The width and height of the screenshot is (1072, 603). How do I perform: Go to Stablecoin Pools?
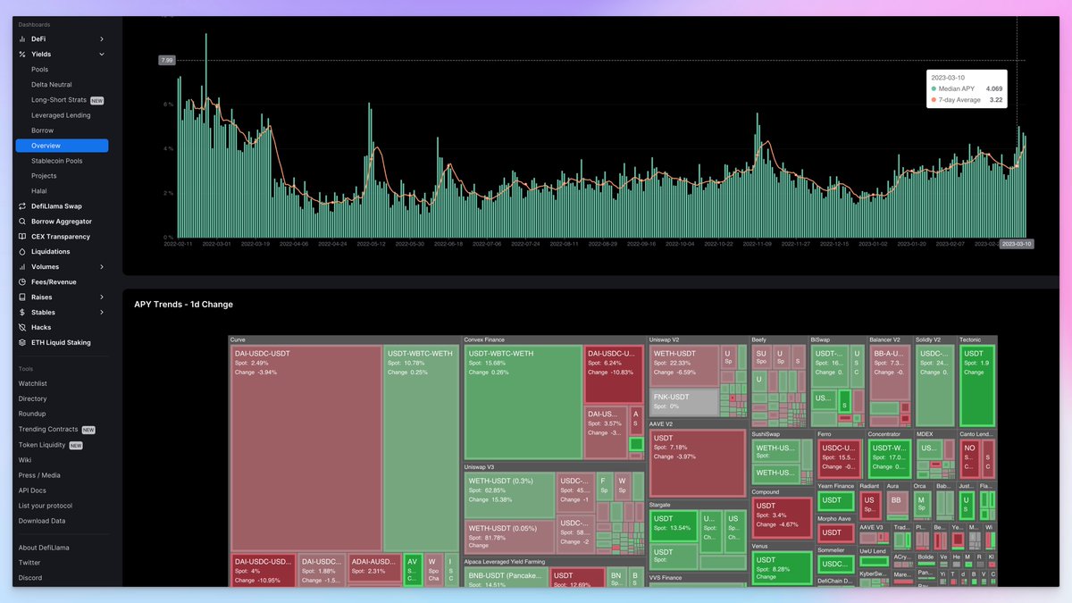[57, 161]
